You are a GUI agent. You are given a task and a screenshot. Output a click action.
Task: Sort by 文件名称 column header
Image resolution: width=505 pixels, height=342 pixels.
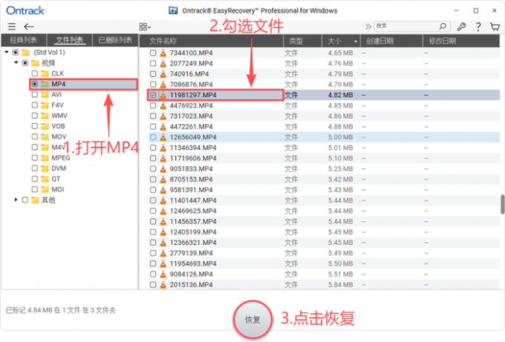click(211, 41)
